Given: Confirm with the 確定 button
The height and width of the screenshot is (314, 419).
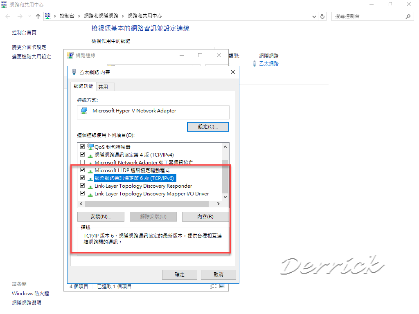Looking at the screenshot, I should tap(180, 274).
